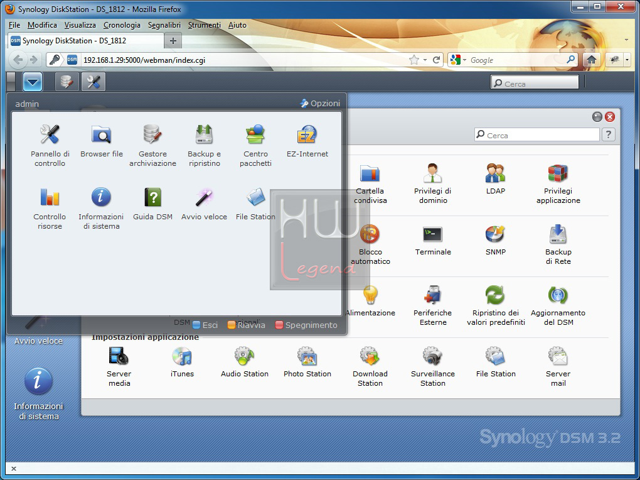Open Backup e ripristino
Screen dimensions: 640x480
(x=204, y=145)
